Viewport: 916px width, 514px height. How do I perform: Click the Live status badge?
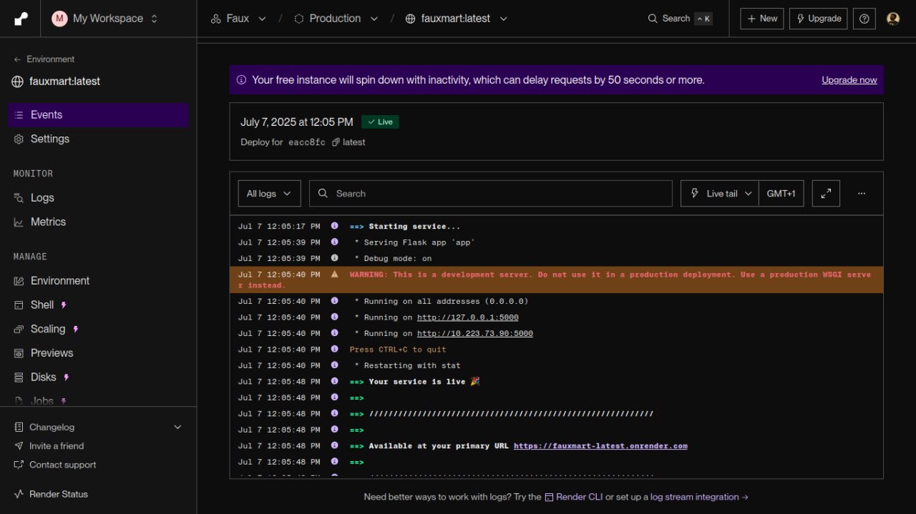[380, 122]
